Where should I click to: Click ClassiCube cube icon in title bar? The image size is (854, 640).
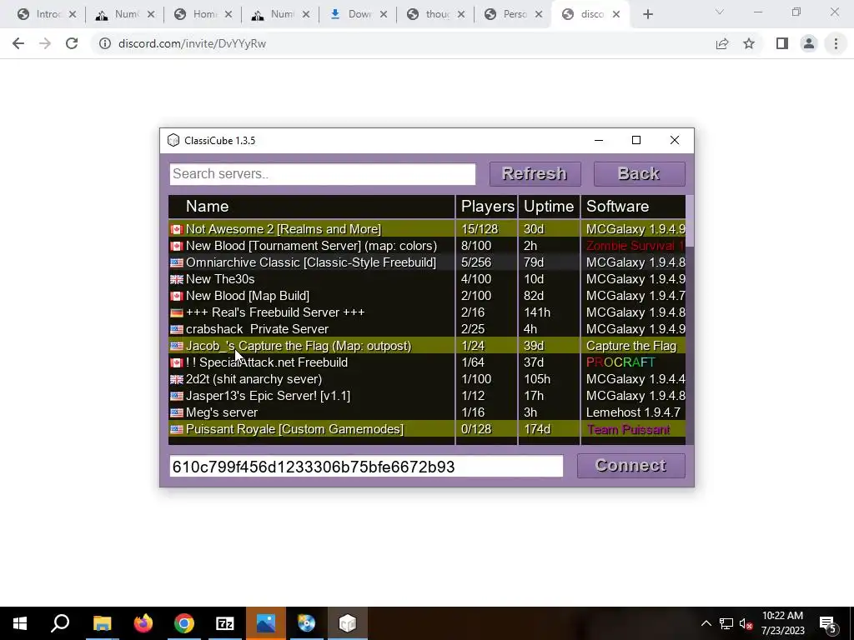173,140
